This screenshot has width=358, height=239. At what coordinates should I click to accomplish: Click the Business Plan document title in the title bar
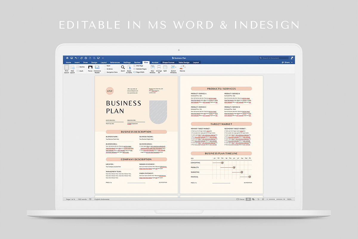coord(180,58)
